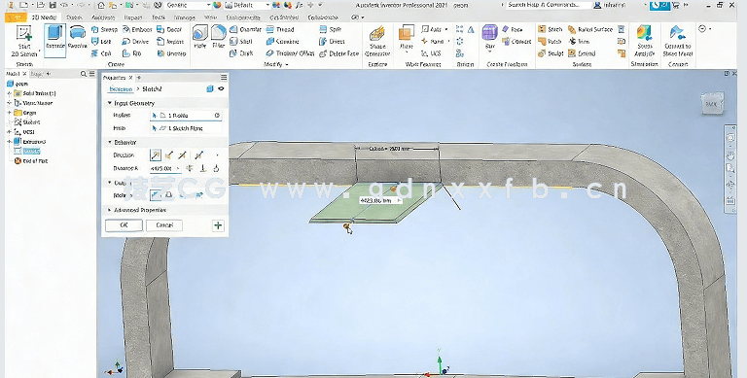Screen dimensions: 747x378
Task: Open the Sketch ribbon tab
Action: [74, 17]
